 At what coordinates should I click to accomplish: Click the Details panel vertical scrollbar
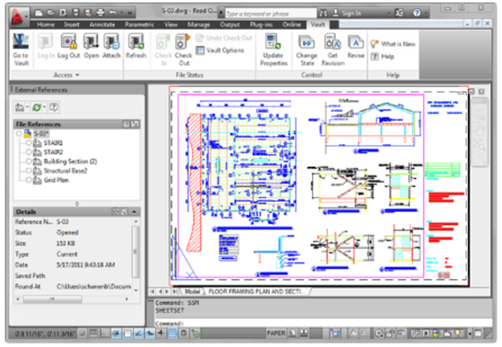[136, 252]
